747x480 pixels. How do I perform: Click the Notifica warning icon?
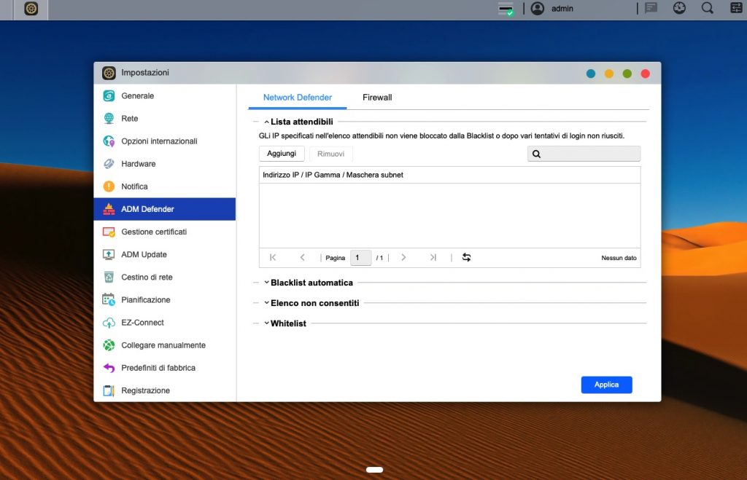coord(109,186)
